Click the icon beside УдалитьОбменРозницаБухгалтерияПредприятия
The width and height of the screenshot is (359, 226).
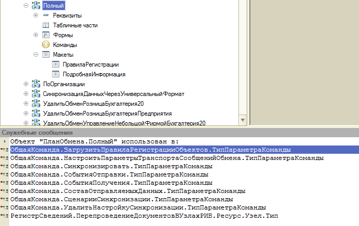pos(36,114)
